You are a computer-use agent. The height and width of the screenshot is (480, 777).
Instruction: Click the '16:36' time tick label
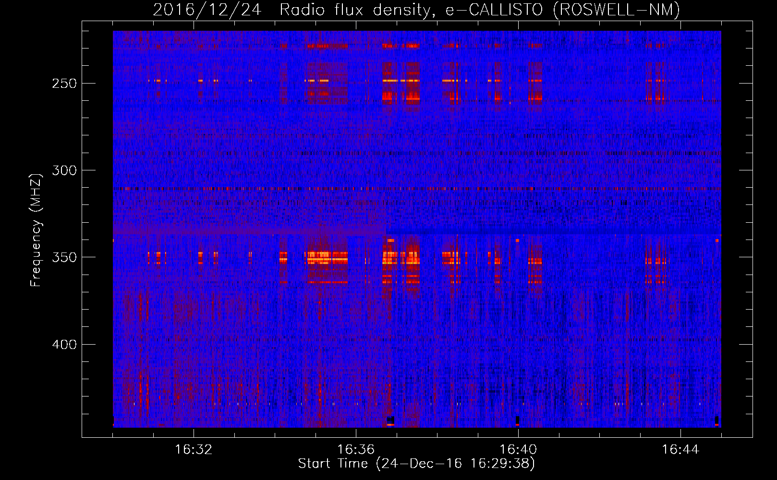356,450
